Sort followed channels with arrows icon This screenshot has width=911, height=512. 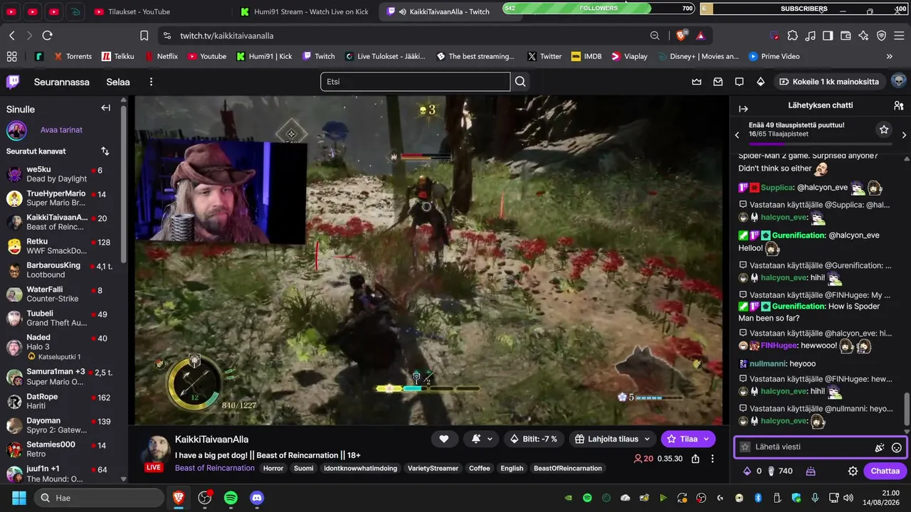[x=105, y=151]
